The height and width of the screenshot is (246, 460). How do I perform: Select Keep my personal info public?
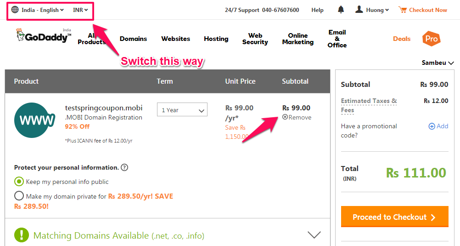point(19,182)
